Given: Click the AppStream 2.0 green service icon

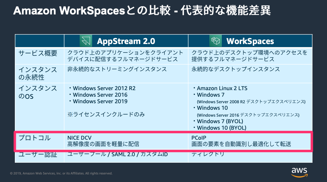Looking at the screenshot, I should (86, 41).
